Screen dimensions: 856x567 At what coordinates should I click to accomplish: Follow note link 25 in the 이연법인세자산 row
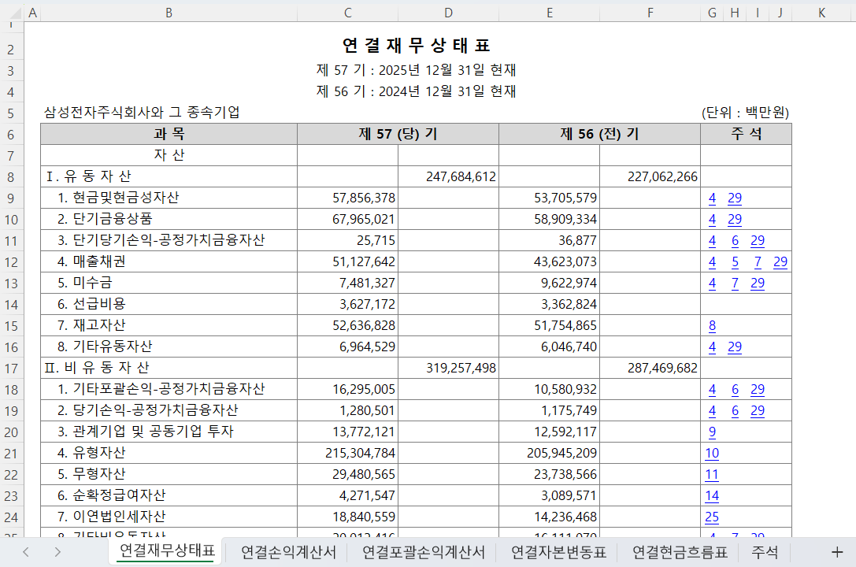click(712, 517)
